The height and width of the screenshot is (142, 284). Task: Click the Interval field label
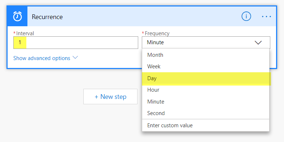[x=25, y=33]
